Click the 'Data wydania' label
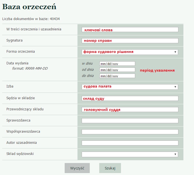The image size is (194, 175). 17,63
